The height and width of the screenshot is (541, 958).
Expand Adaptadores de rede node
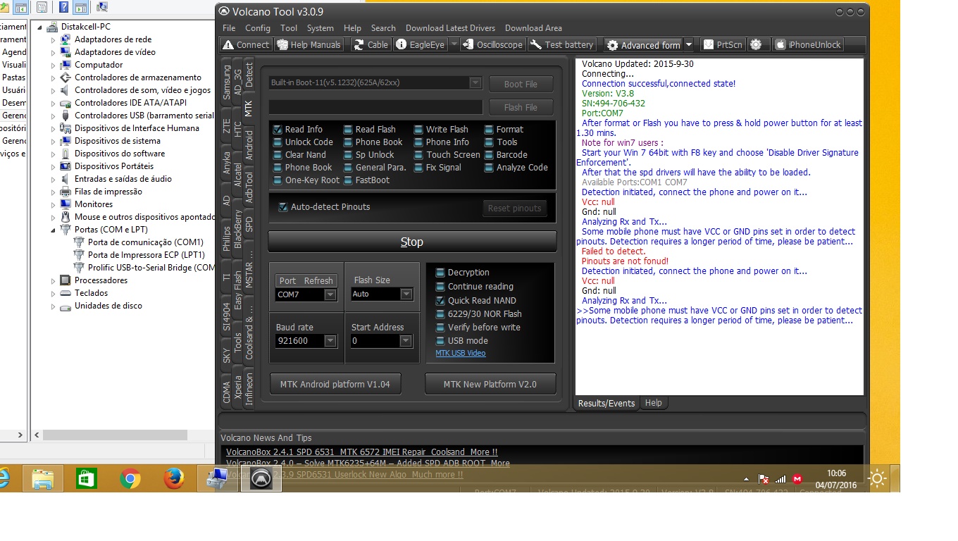53,40
